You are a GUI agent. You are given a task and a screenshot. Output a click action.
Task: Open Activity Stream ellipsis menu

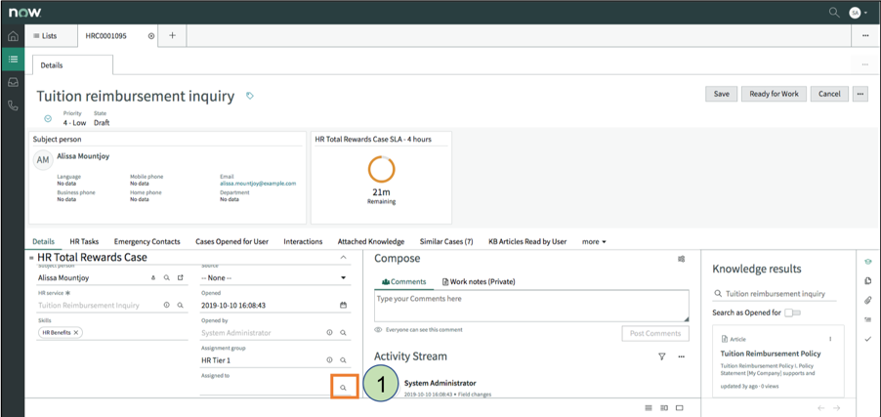(x=682, y=356)
